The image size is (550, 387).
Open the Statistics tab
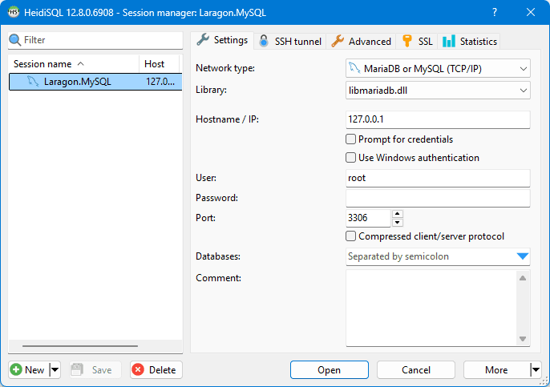pyautogui.click(x=469, y=42)
